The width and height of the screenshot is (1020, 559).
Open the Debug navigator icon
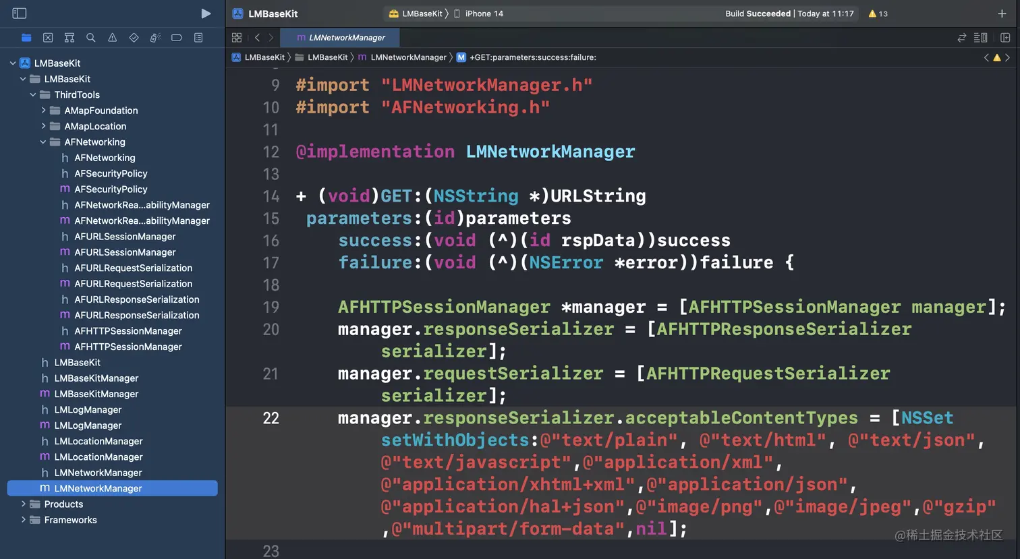pyautogui.click(x=155, y=38)
